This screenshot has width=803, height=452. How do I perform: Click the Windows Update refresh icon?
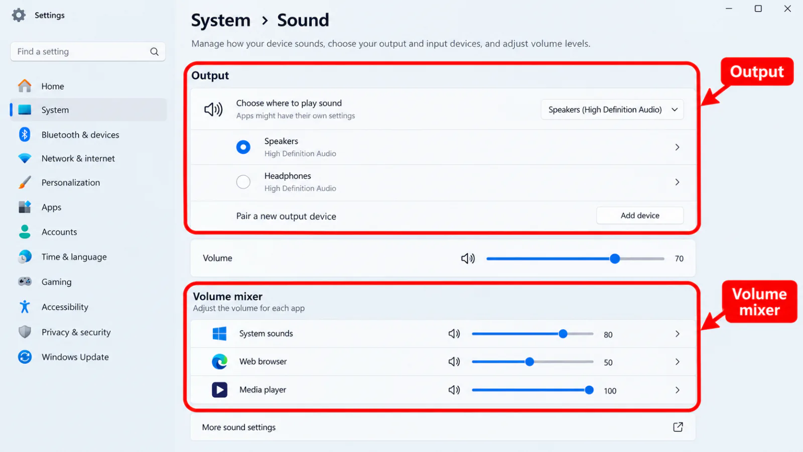click(x=25, y=357)
